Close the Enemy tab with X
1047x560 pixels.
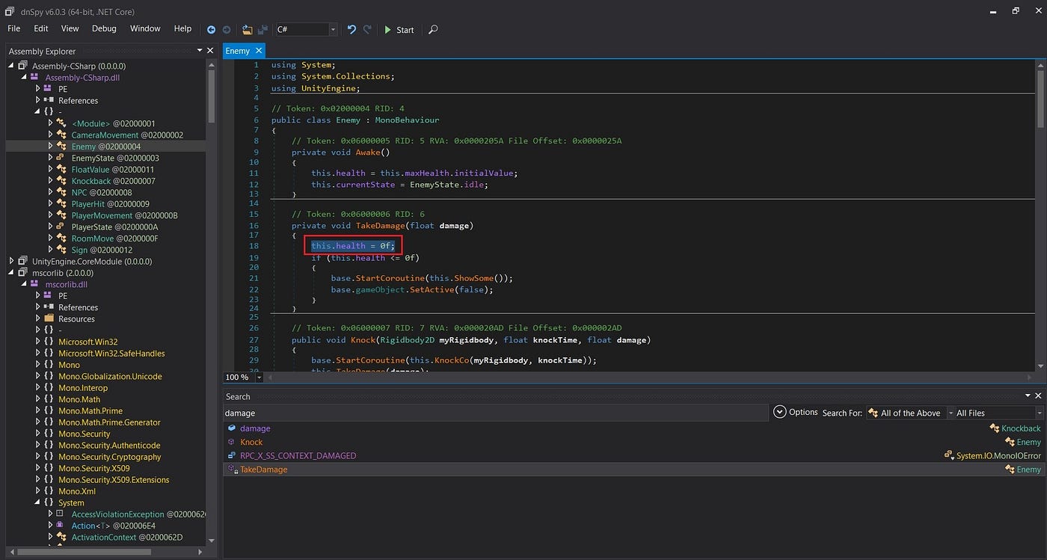[x=259, y=51]
